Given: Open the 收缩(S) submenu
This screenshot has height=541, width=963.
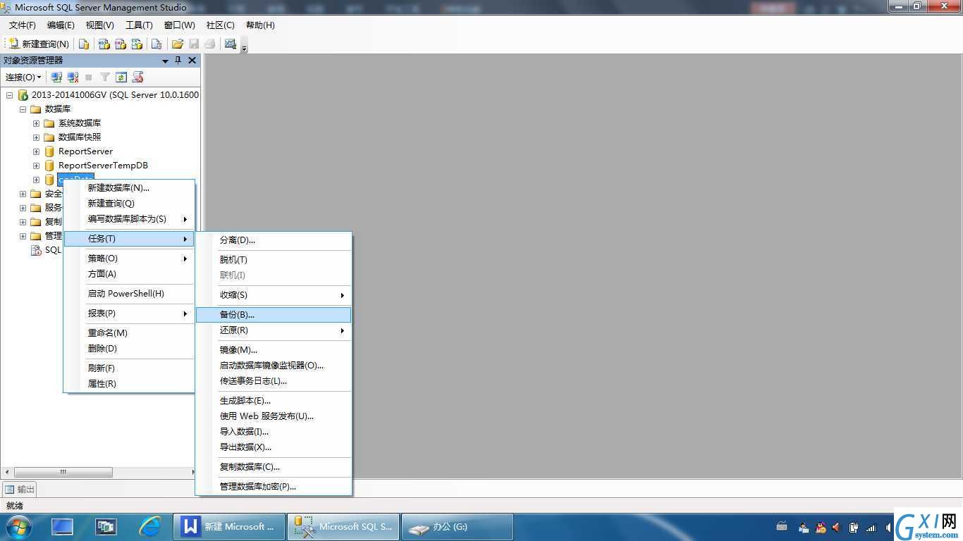Looking at the screenshot, I should (274, 295).
